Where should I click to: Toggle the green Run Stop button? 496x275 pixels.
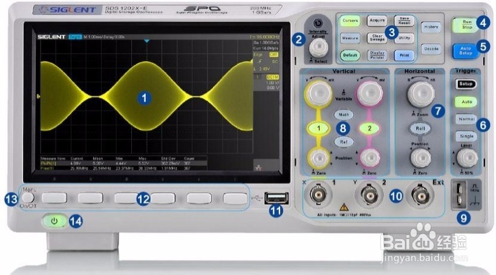[x=466, y=25]
